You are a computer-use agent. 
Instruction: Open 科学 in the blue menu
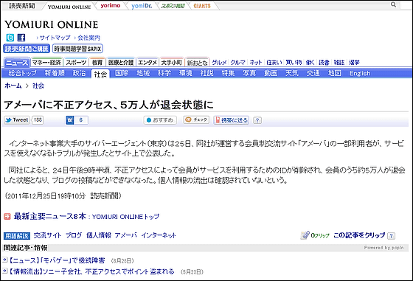[x=164, y=73]
